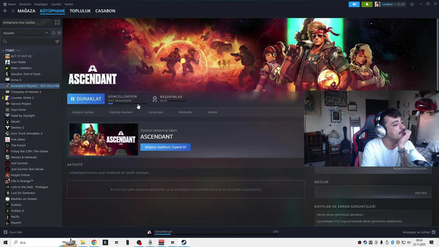This screenshot has height=247, width=439.
Task: Open the Topluluk Merkezi link
Action: [x=121, y=112]
